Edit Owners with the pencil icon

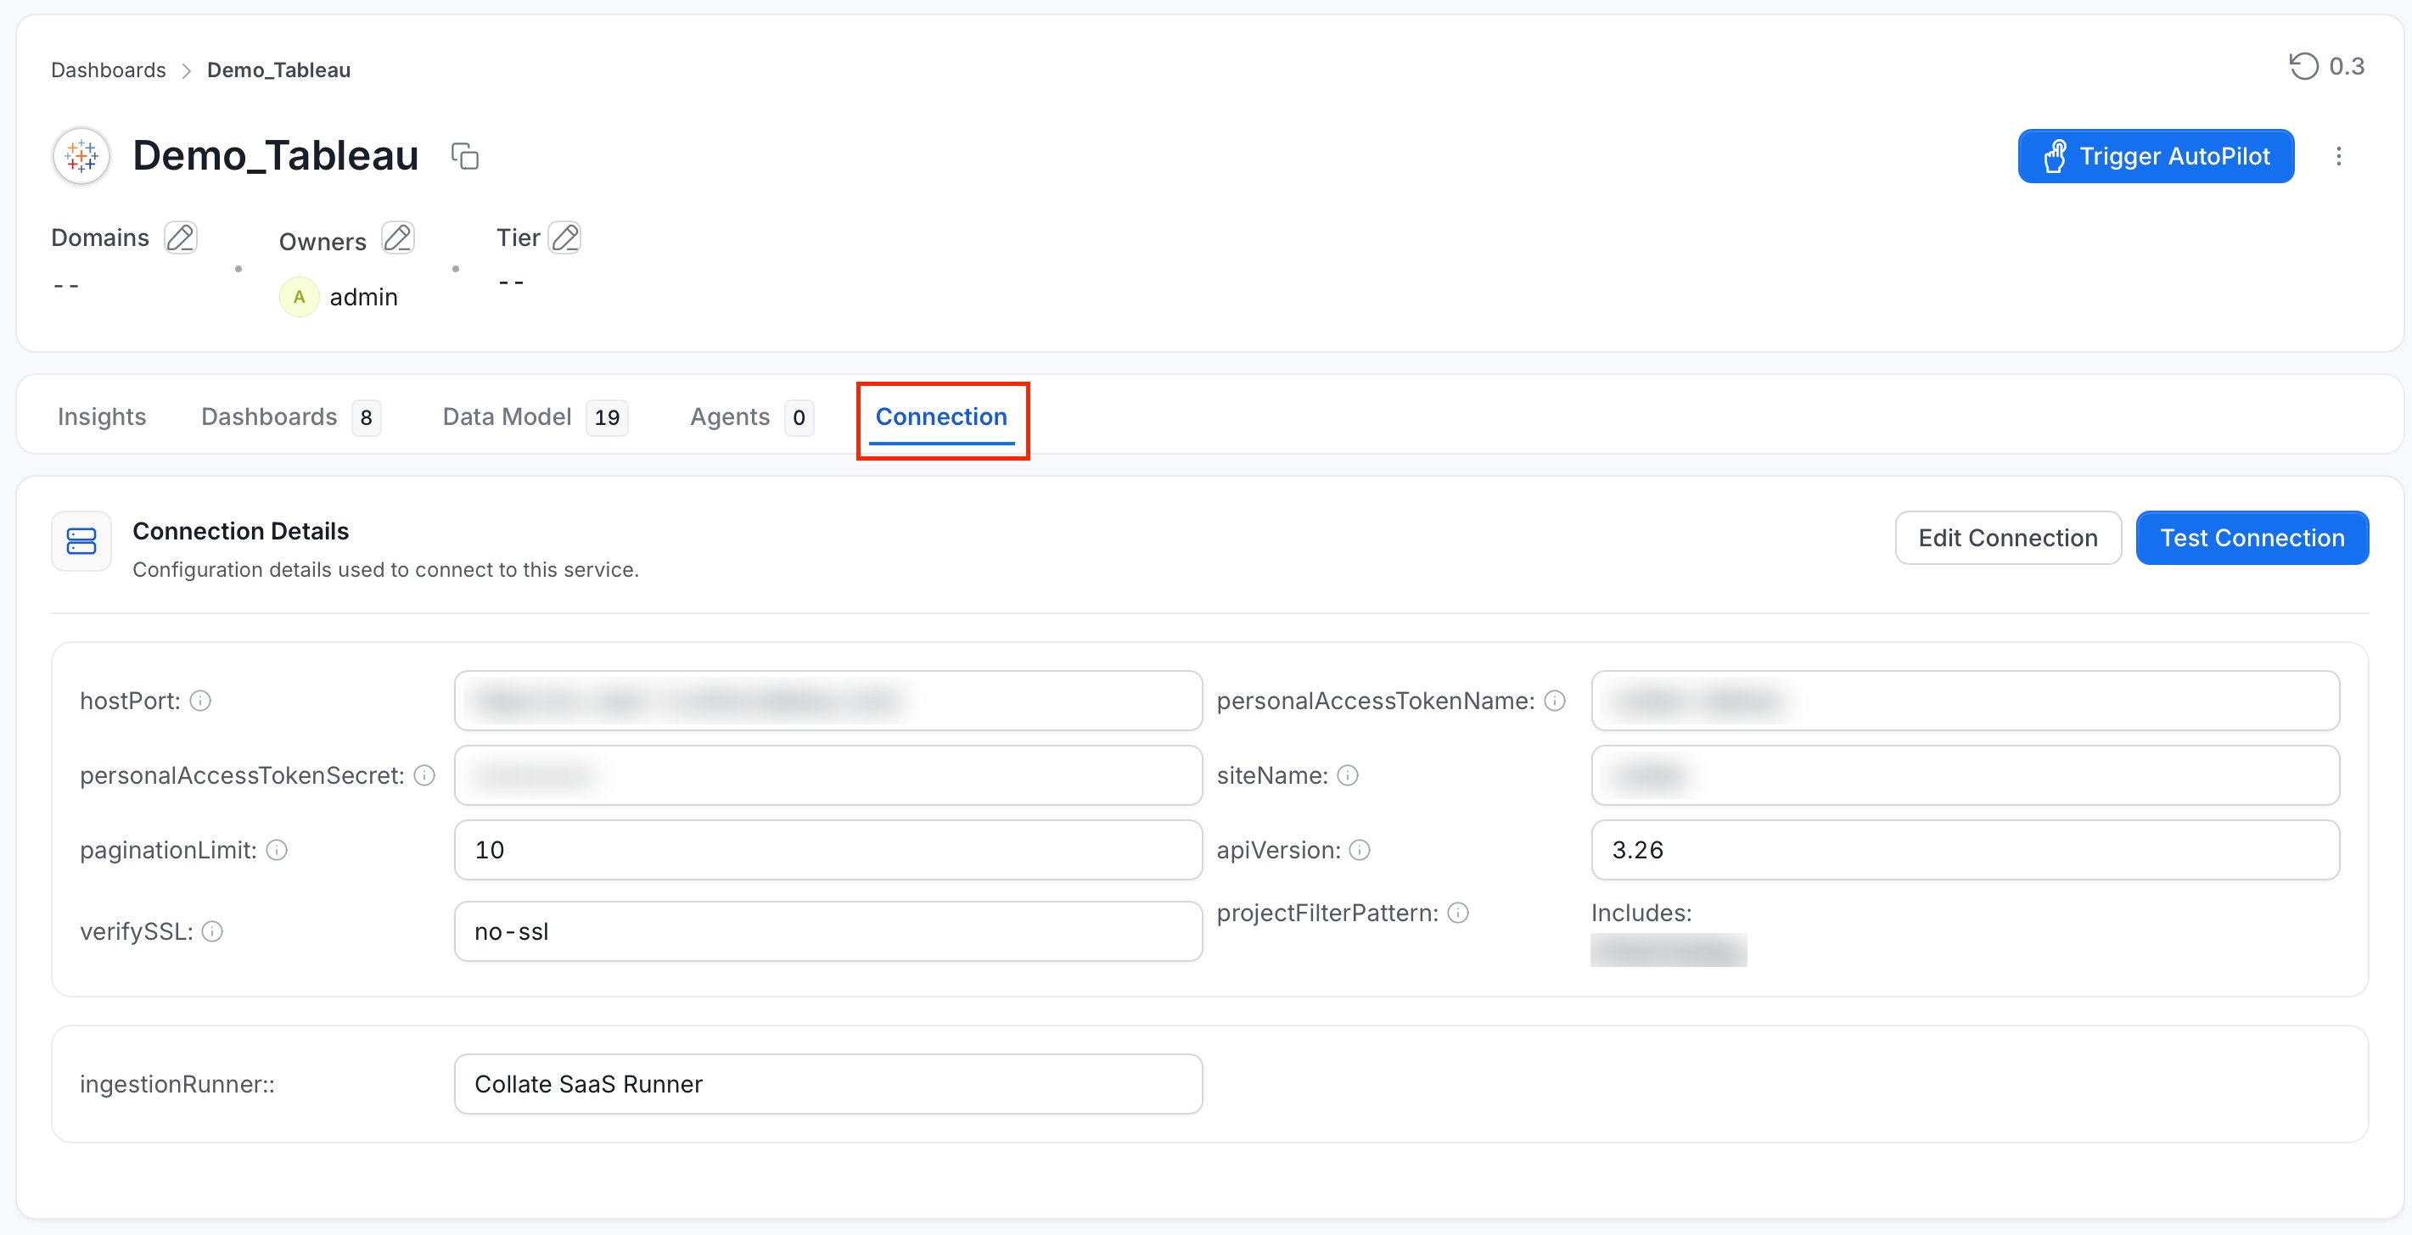(398, 237)
